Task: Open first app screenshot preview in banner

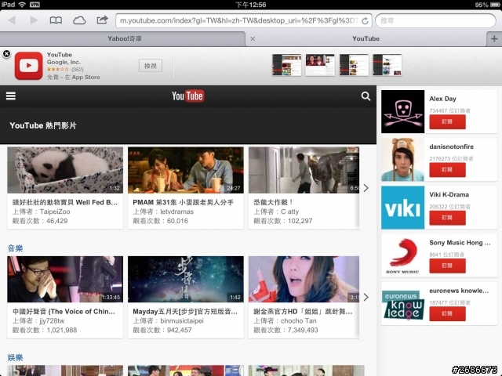Action: coord(287,65)
